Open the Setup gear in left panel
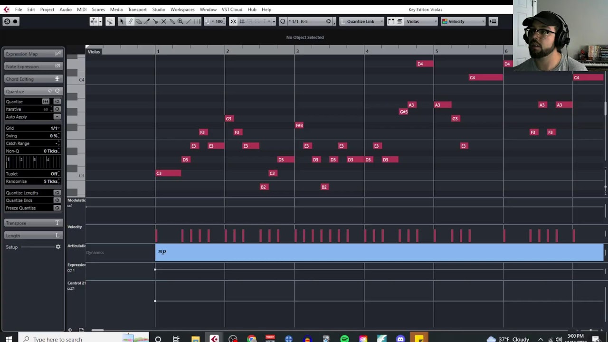Screen dimensions: 608x342 58,247
